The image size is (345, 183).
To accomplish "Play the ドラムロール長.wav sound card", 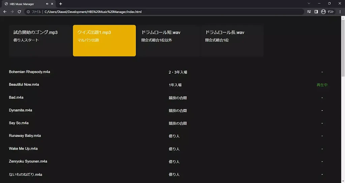I will pos(232,41).
